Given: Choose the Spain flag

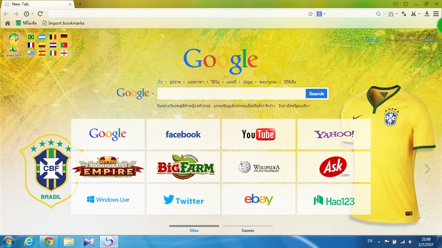Looking at the screenshot, I should (x=42, y=53).
